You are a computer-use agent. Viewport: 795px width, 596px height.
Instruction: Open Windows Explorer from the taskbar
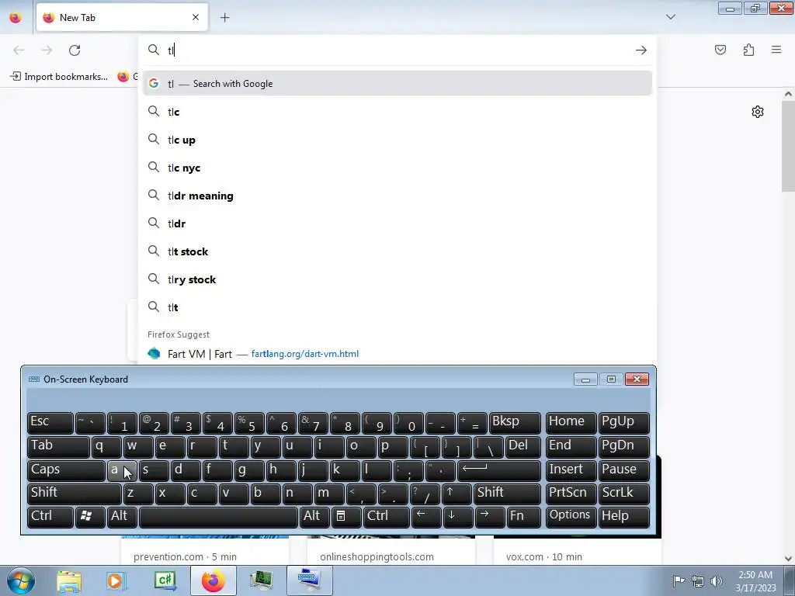pyautogui.click(x=69, y=581)
